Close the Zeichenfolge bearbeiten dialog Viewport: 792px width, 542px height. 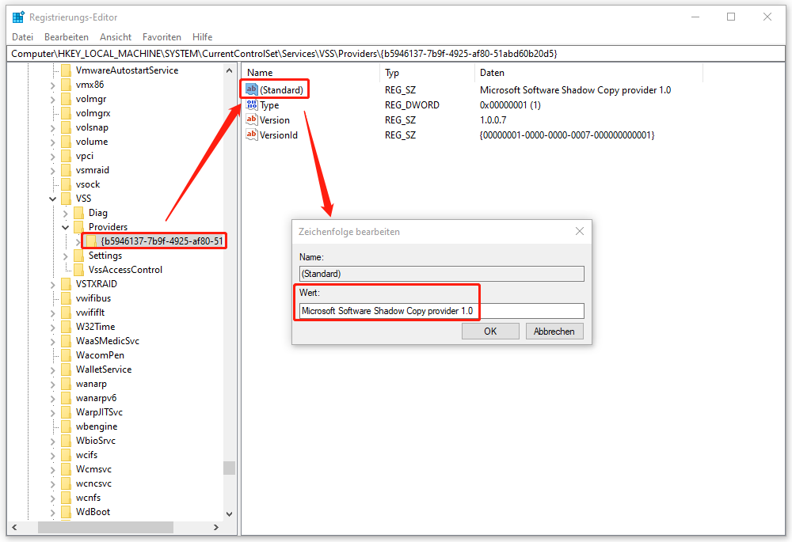coord(580,231)
